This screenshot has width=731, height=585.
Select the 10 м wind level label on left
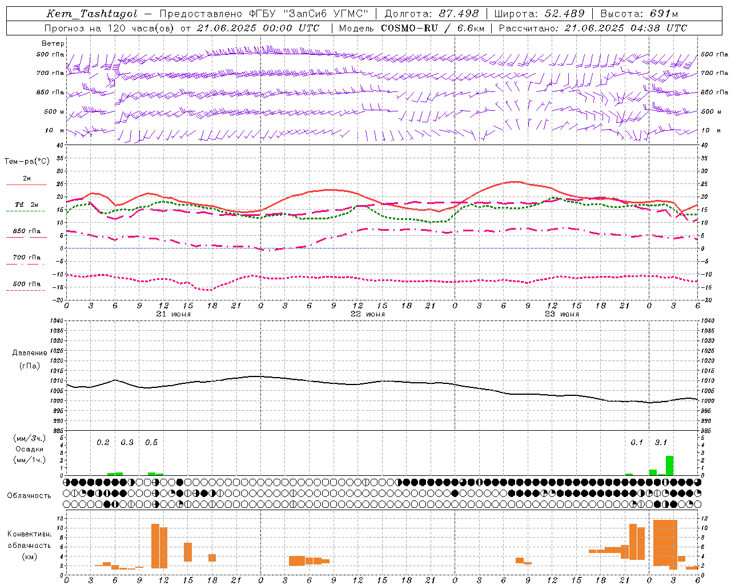tap(54, 131)
